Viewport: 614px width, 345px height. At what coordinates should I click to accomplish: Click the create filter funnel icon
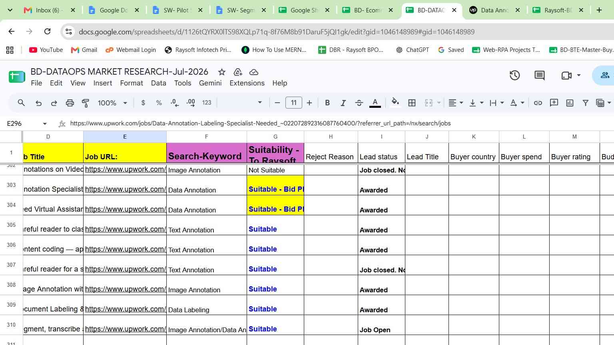click(x=585, y=103)
